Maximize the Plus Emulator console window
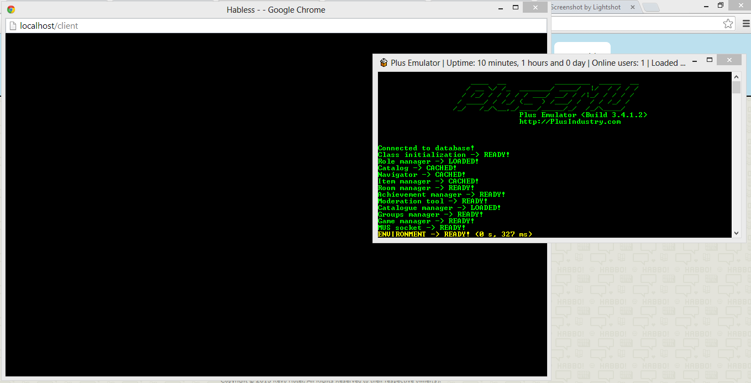751x383 pixels. tap(710, 60)
